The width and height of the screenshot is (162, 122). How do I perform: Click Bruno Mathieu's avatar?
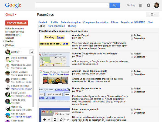(x=8, y=94)
